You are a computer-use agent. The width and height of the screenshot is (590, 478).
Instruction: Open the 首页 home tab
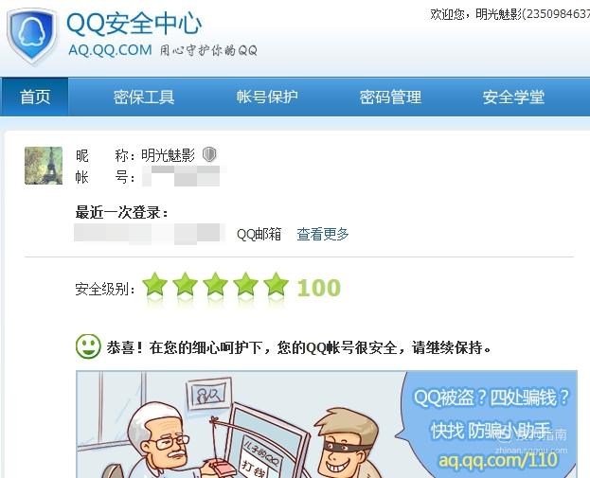(35, 97)
